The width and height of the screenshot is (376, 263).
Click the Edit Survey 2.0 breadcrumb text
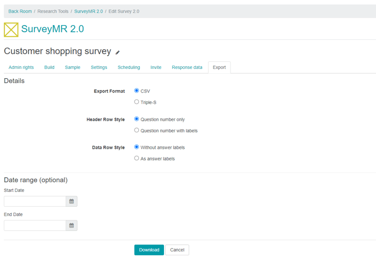pyautogui.click(x=124, y=11)
